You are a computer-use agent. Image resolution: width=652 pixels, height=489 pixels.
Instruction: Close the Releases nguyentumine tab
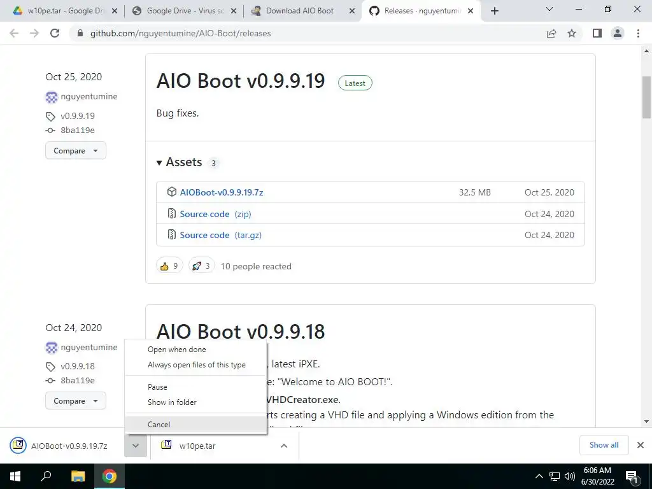(x=471, y=11)
